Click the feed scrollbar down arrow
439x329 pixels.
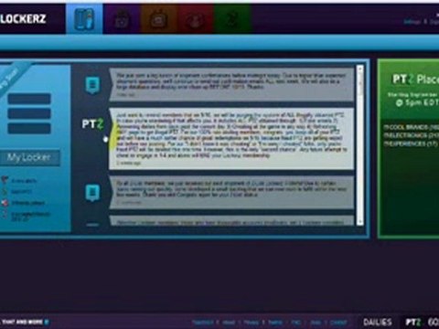[x=360, y=222]
